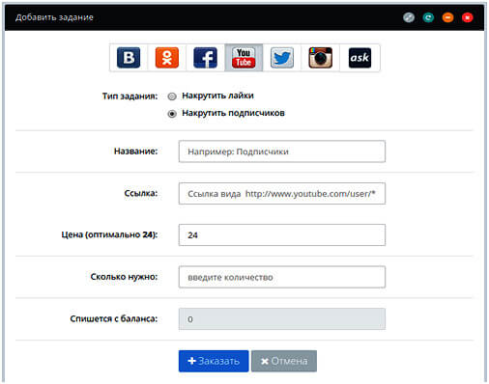Select the Ask.fm network icon

click(360, 58)
